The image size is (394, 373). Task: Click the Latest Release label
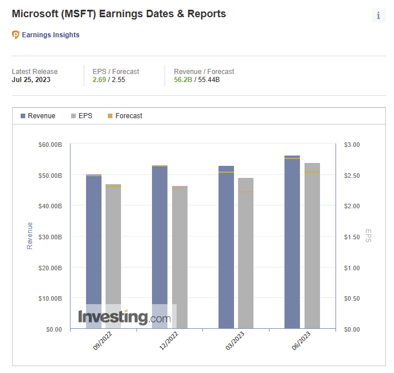click(x=34, y=72)
